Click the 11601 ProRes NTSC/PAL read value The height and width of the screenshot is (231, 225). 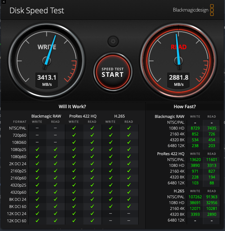coord(212,159)
